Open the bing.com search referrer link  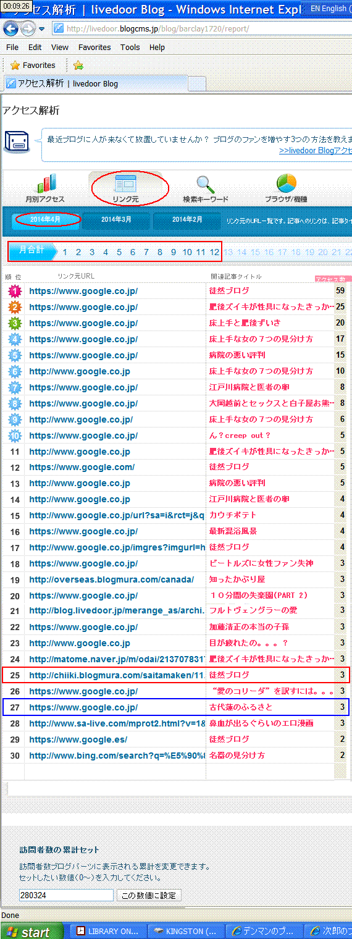coord(117,756)
